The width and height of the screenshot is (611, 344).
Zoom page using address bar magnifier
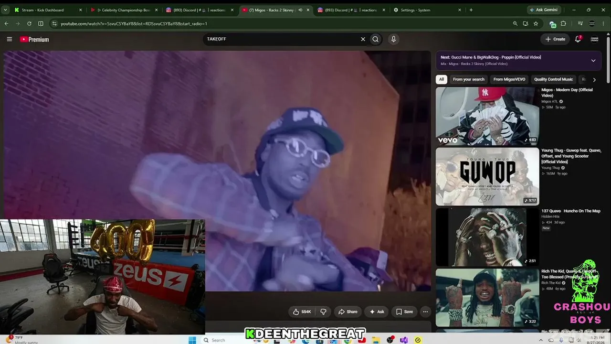(515, 23)
